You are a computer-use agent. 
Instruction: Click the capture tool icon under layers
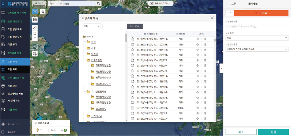pos(35,20)
